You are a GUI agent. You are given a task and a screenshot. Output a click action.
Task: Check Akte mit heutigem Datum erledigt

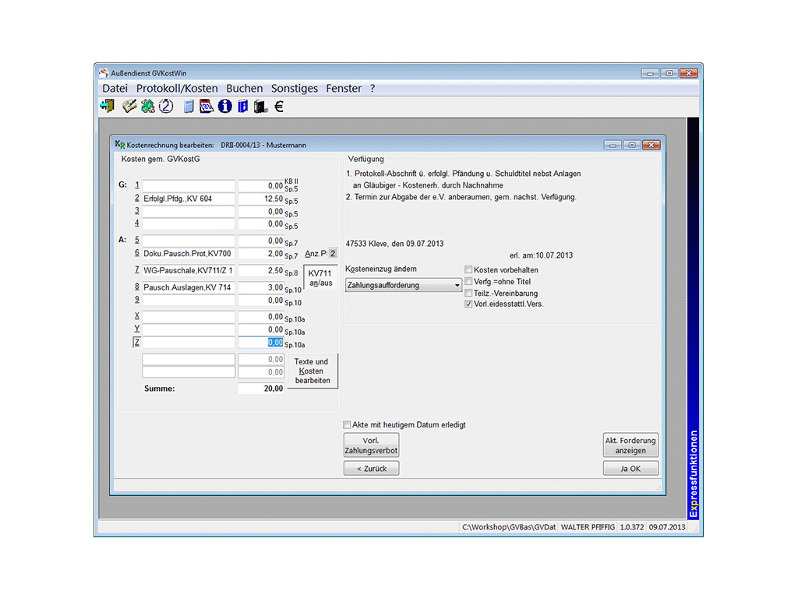click(347, 425)
